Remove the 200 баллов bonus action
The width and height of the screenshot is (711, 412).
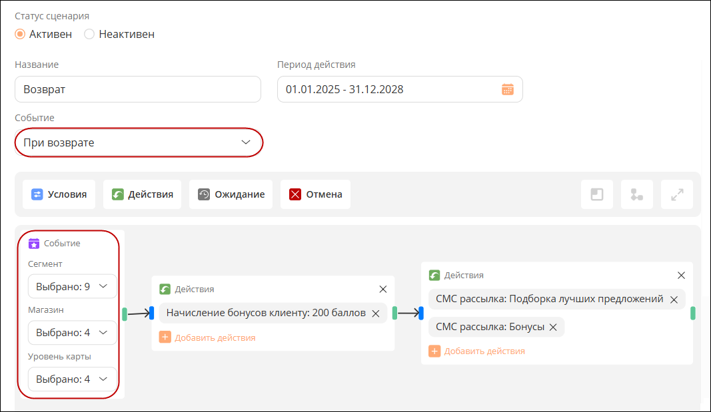375,313
